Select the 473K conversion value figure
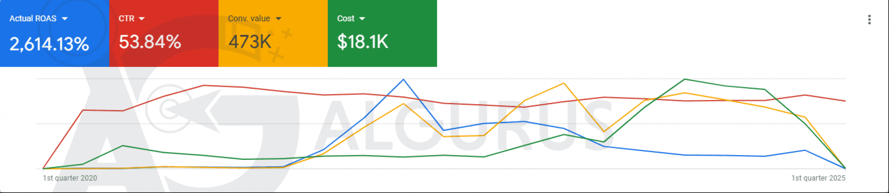The width and height of the screenshot is (889, 193). coord(250,42)
